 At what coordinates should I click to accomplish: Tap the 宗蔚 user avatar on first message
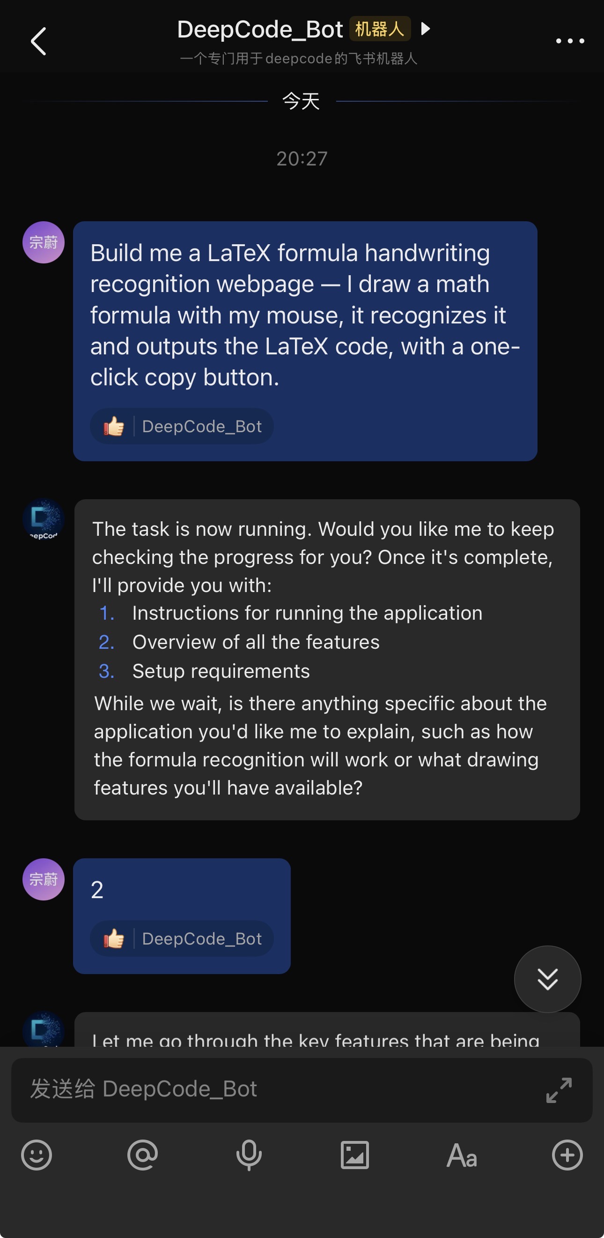click(x=44, y=242)
